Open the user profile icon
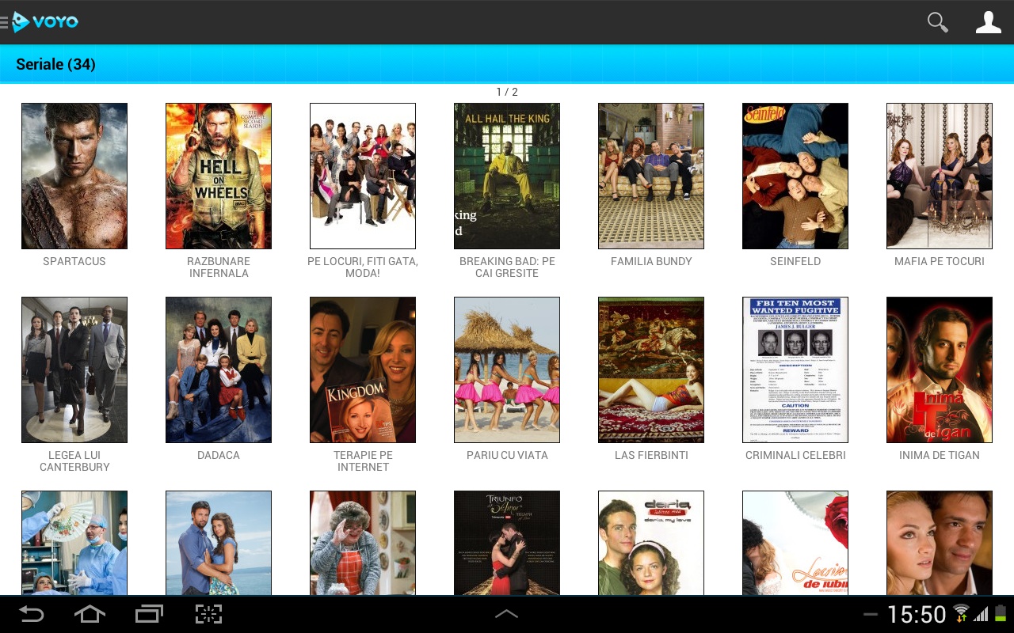The width and height of the screenshot is (1014, 633). [988, 23]
